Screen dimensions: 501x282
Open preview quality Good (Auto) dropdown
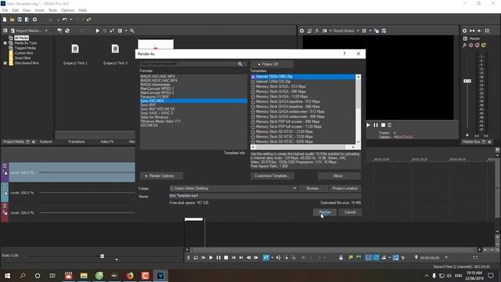[358, 31]
